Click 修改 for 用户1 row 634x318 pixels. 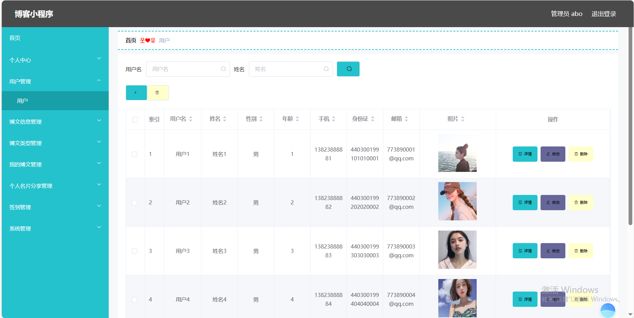[x=553, y=154]
